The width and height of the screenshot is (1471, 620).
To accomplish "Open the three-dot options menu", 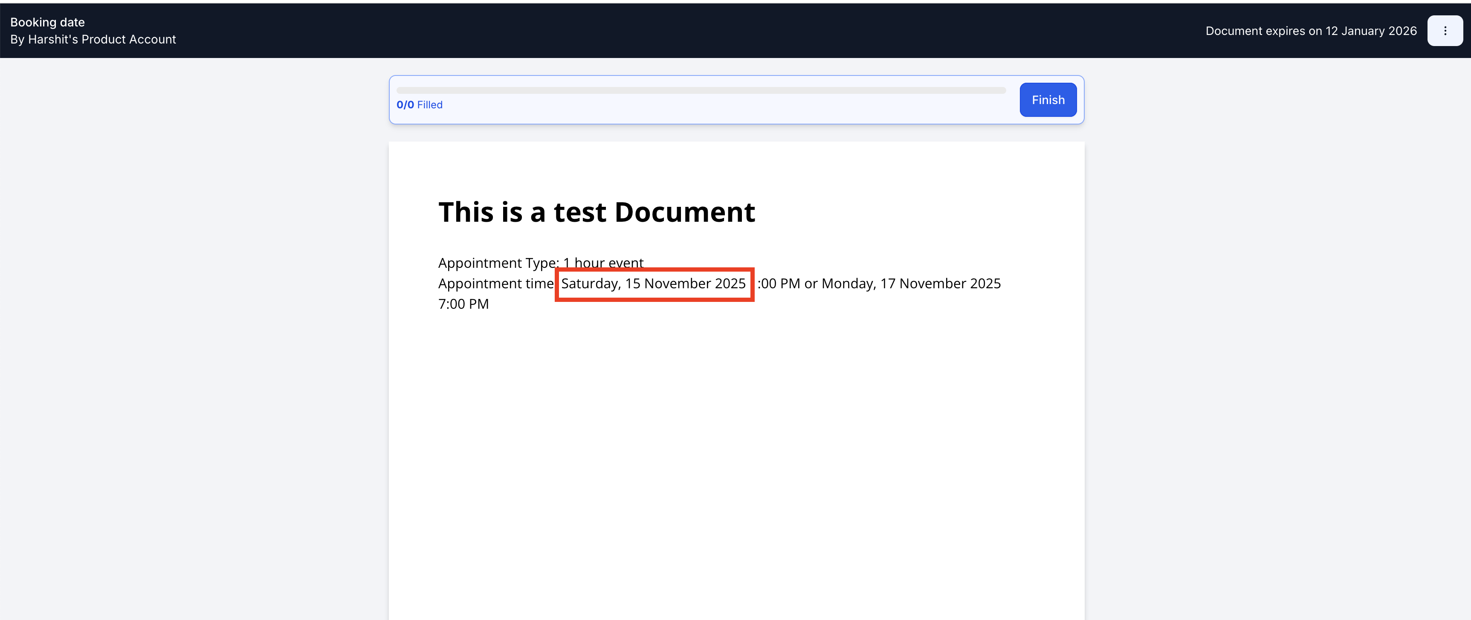I will pos(1445,31).
